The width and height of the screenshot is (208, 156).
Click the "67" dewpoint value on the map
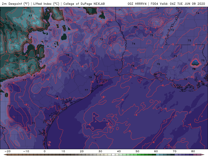pos(14,25)
